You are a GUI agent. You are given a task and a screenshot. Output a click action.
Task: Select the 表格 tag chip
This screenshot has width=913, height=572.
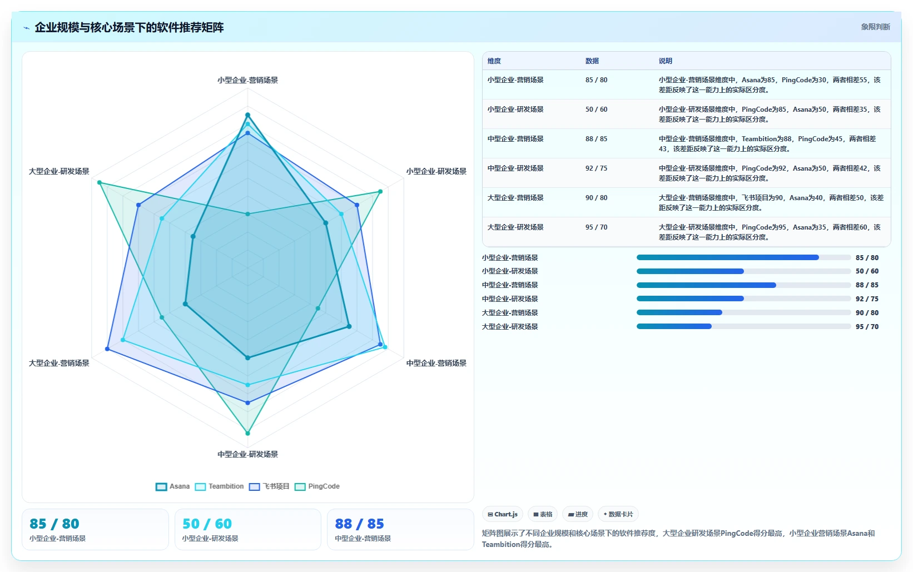(x=543, y=514)
